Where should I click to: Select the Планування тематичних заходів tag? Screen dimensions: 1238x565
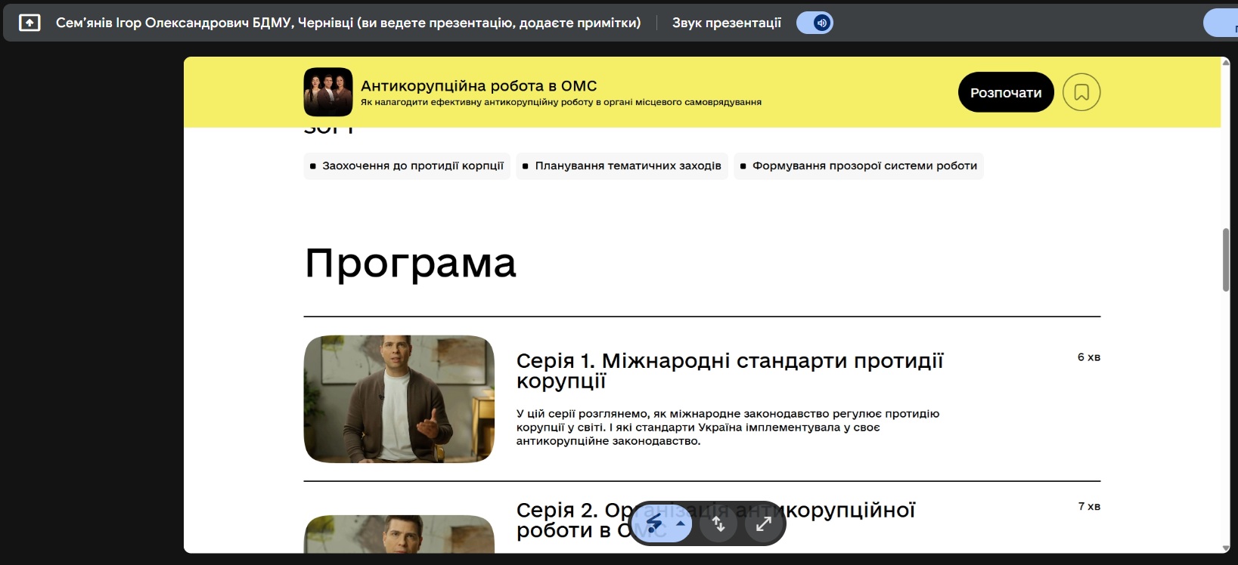click(x=622, y=166)
